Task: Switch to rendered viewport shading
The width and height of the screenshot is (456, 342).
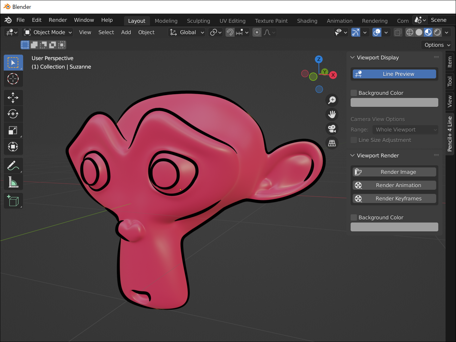Action: click(x=437, y=32)
